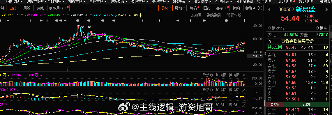The height and width of the screenshot is (115, 332).
Task: Click the question mark help icon
Action: click(270, 41)
